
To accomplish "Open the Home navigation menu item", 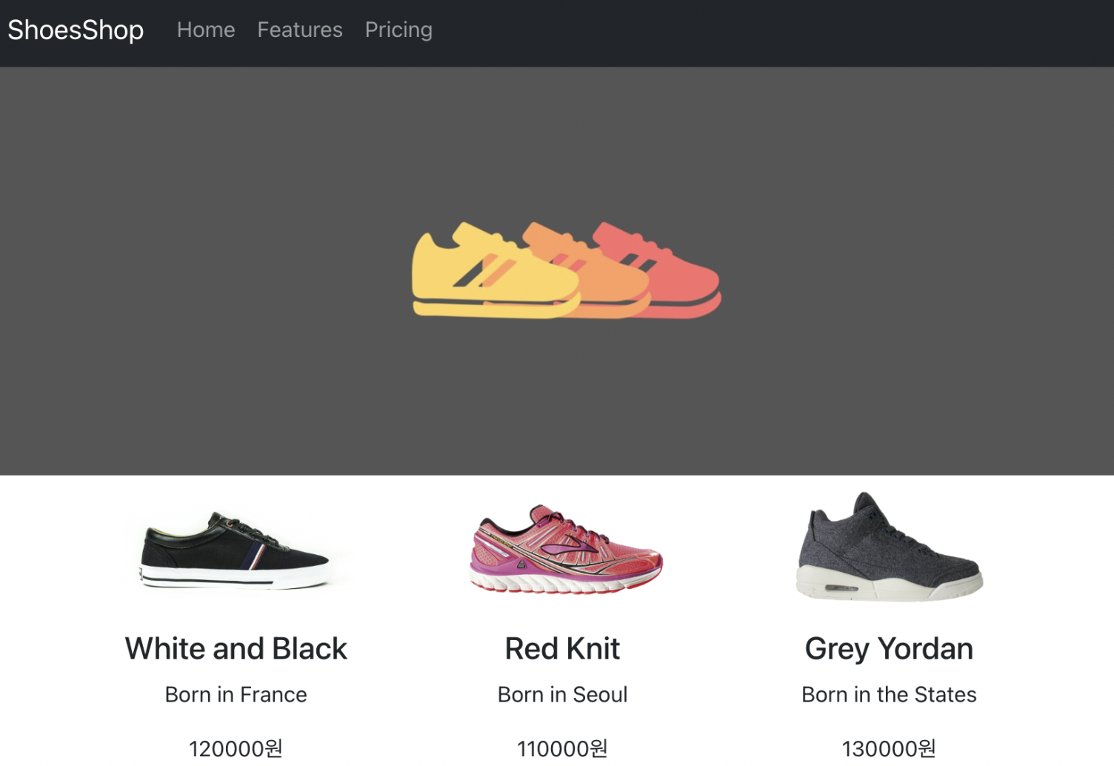I will click(x=205, y=30).
